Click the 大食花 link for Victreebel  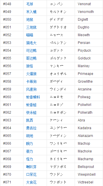click(x=31, y=182)
